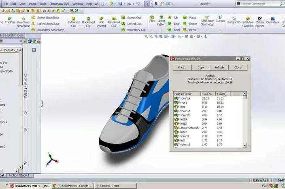Click the Zoom to Fit view icon

click(x=146, y=36)
